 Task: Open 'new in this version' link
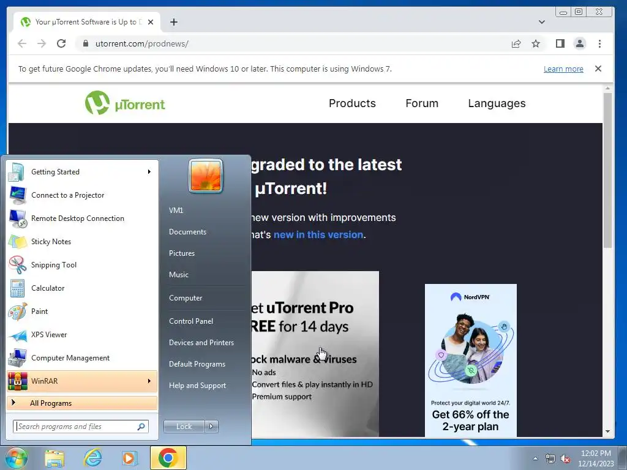point(318,234)
